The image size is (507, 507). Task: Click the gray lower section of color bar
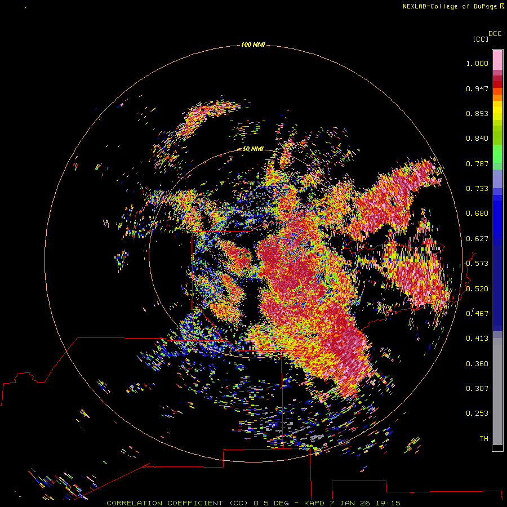point(497,392)
